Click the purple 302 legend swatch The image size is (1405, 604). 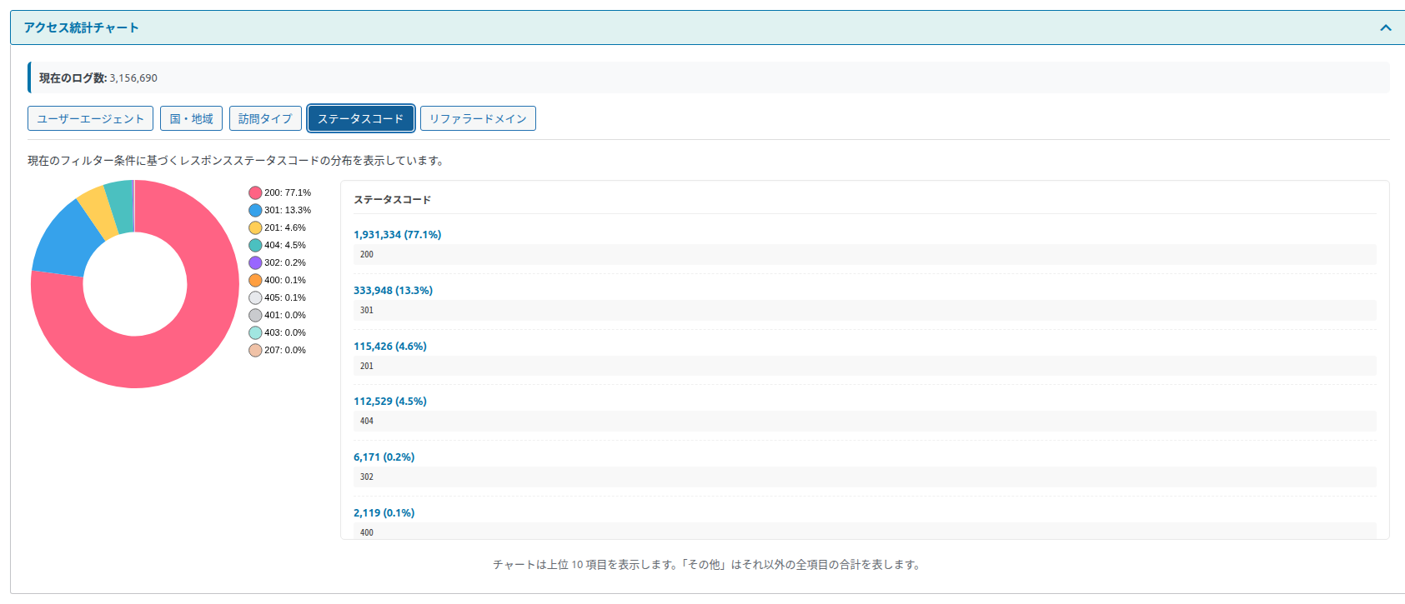255,262
